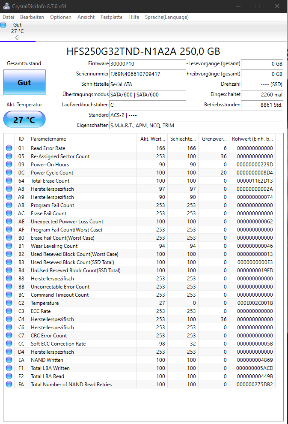Image resolution: width=288 pixels, height=424 pixels.
Task: Open the Ansicht menu
Action: (86, 17)
